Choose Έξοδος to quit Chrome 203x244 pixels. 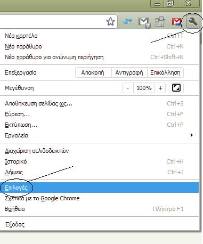(99, 224)
